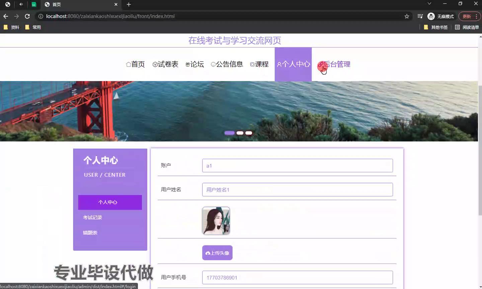Click the 上传头像 upload button

click(x=217, y=253)
